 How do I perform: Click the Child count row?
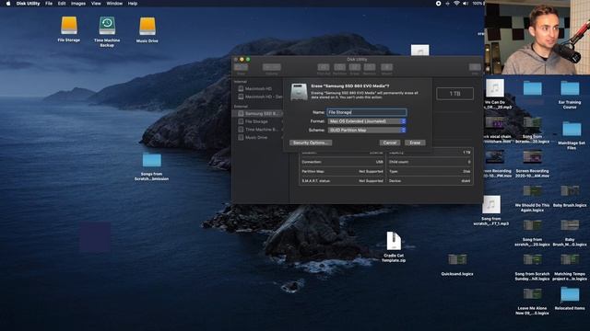pyautogui.click(x=430, y=162)
